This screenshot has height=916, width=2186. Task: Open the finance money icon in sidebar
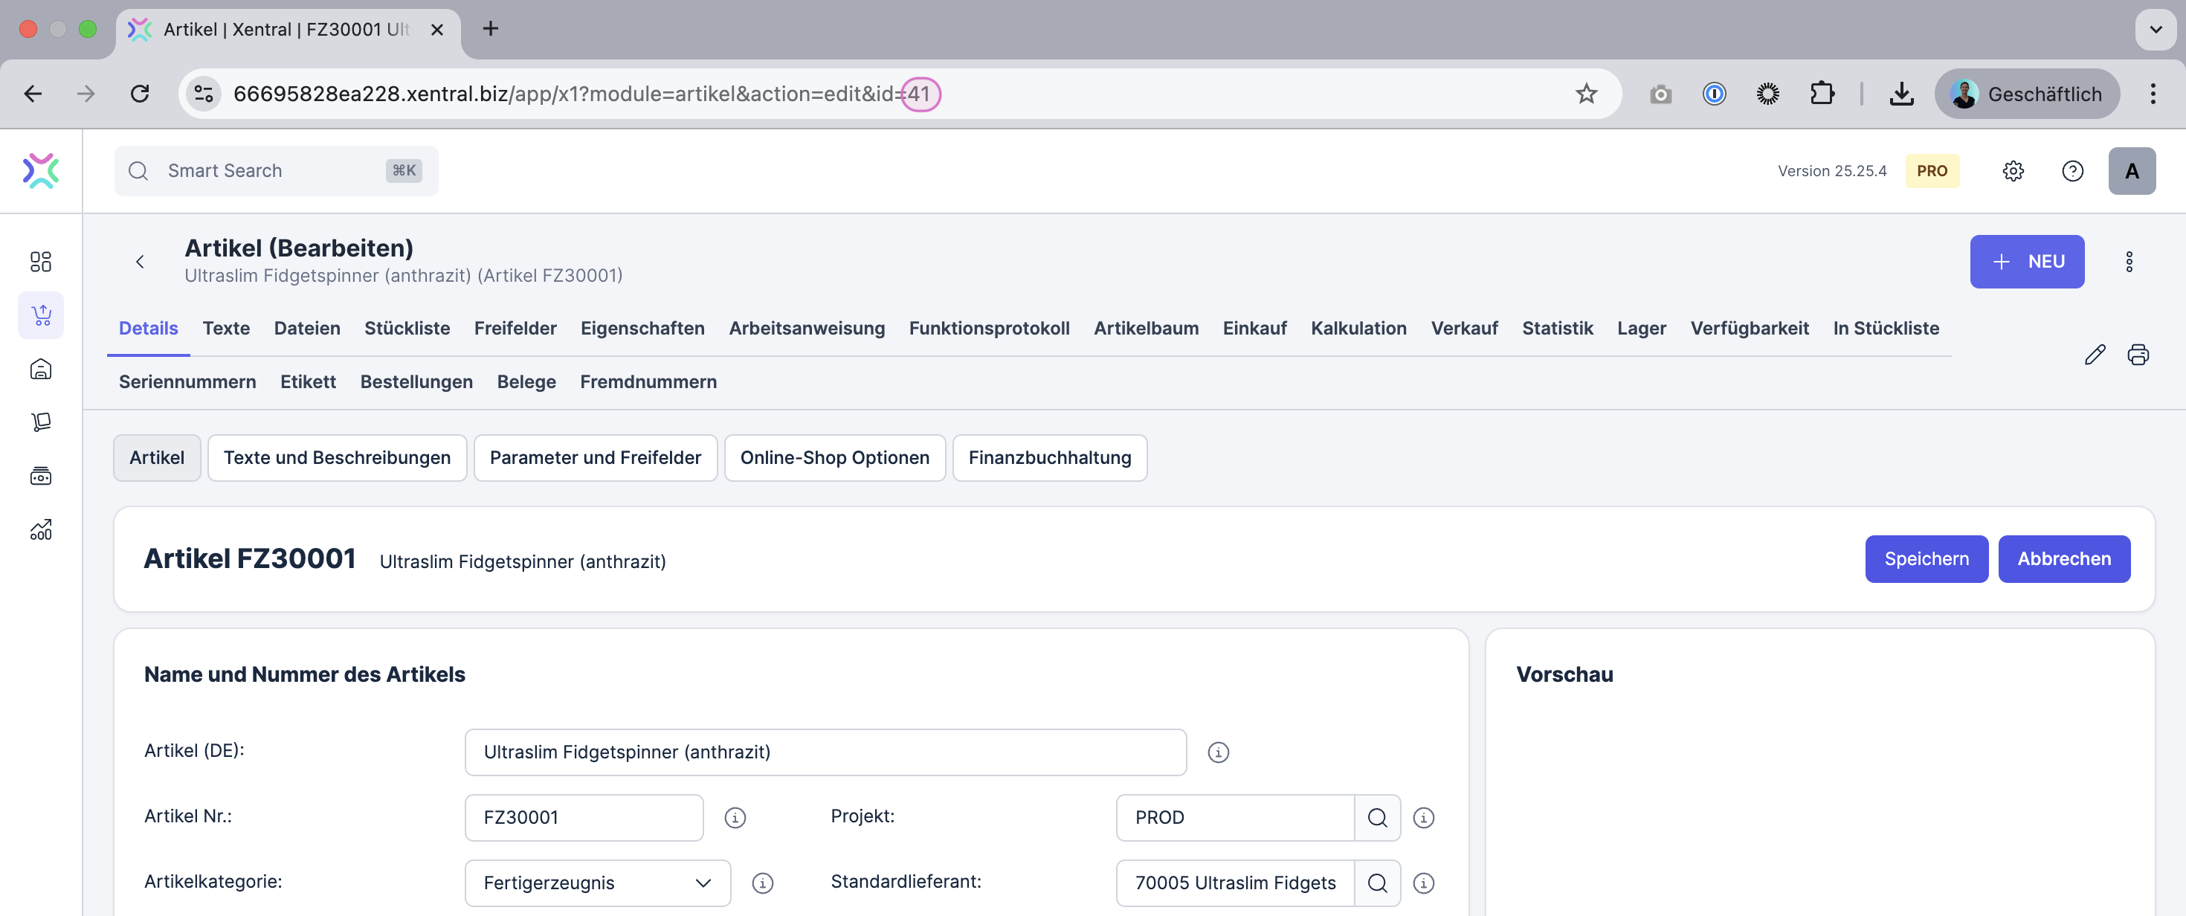coord(41,475)
